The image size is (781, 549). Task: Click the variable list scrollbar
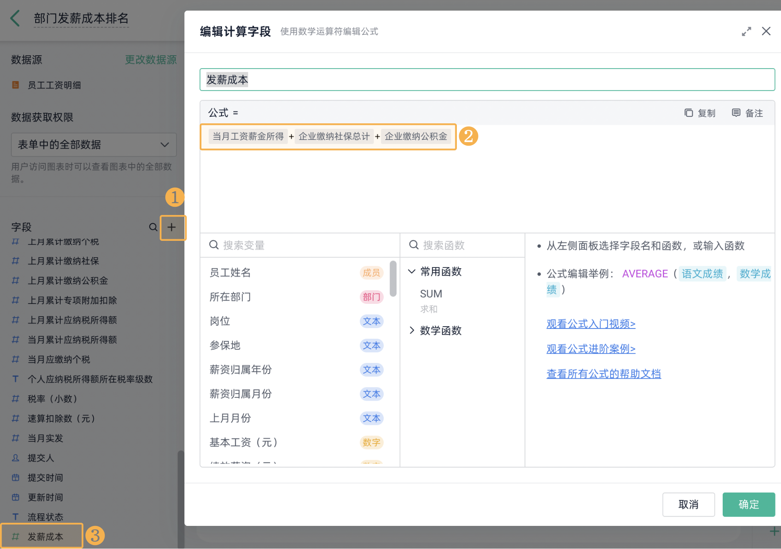pyautogui.click(x=393, y=279)
